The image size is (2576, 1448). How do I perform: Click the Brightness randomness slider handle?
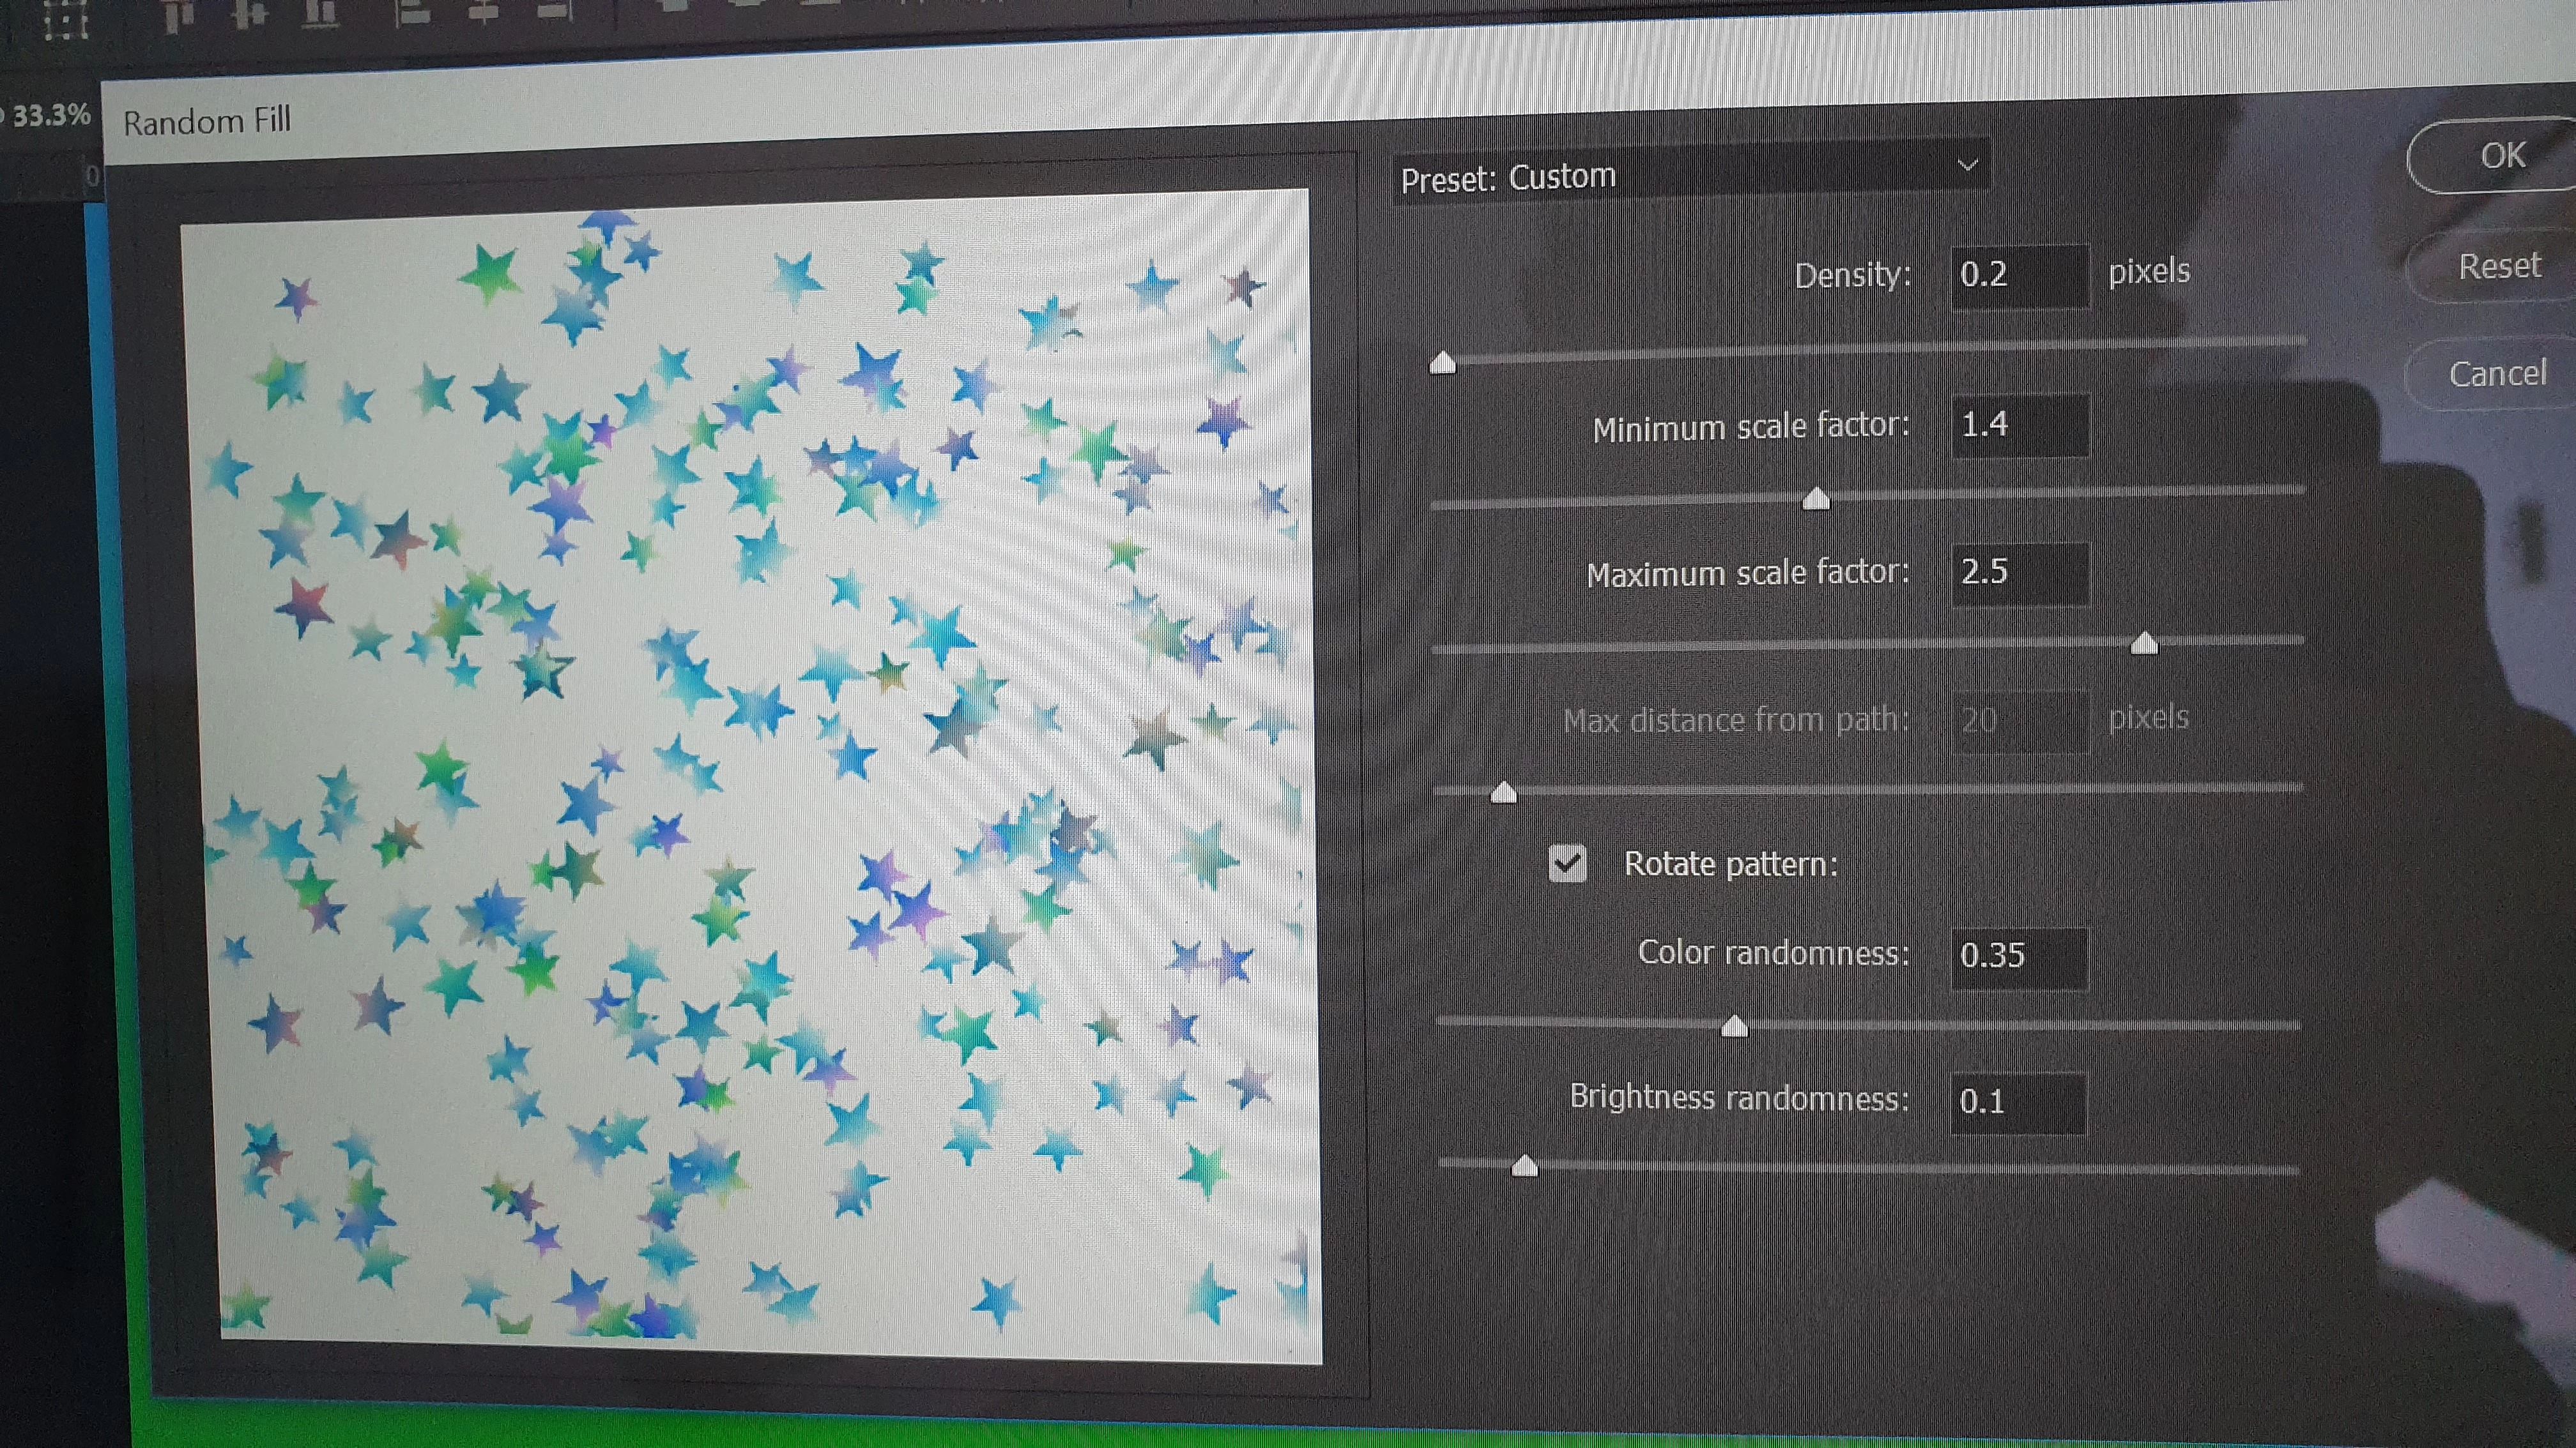(x=1524, y=1165)
